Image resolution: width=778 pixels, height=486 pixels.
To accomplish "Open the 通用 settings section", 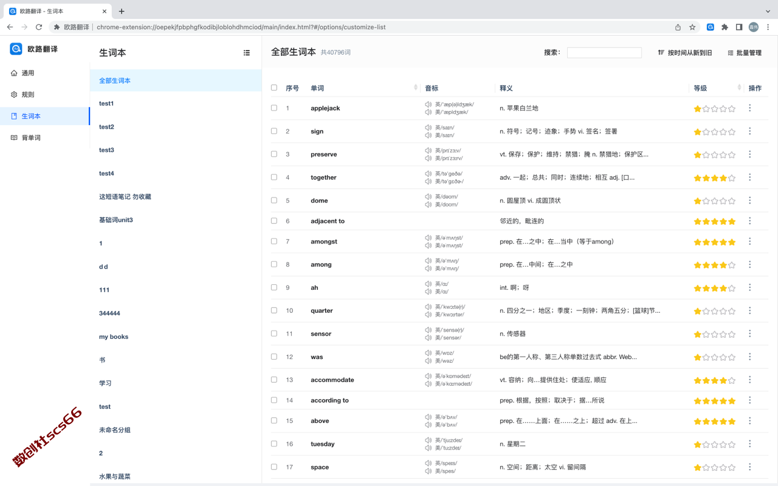I will 45,73.
